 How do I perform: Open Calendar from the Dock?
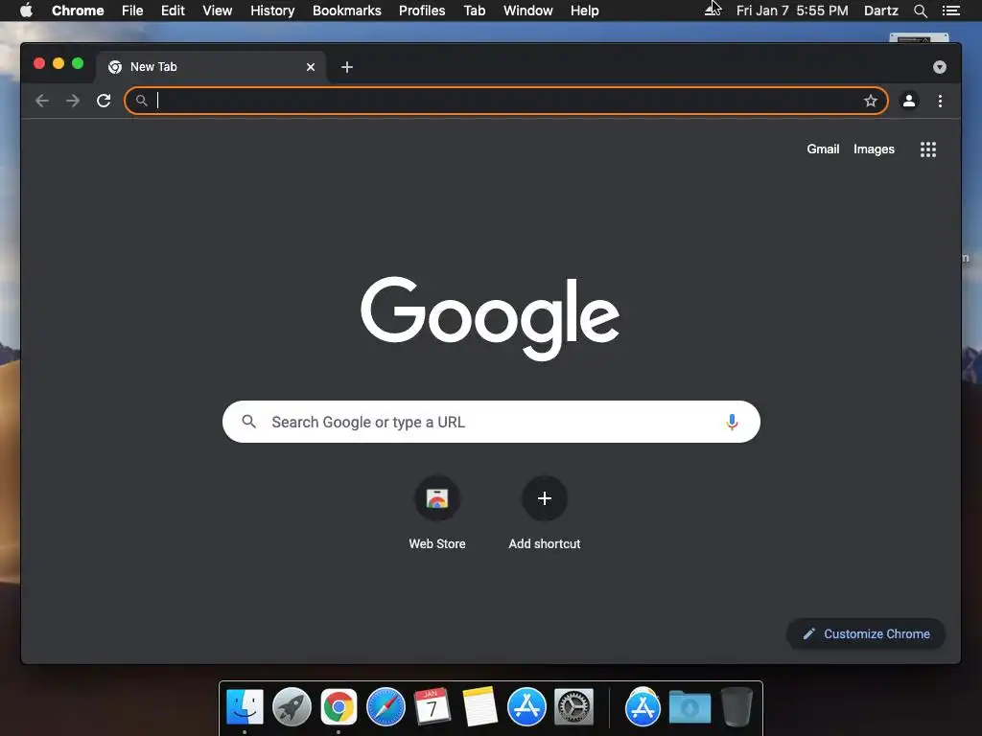(433, 706)
